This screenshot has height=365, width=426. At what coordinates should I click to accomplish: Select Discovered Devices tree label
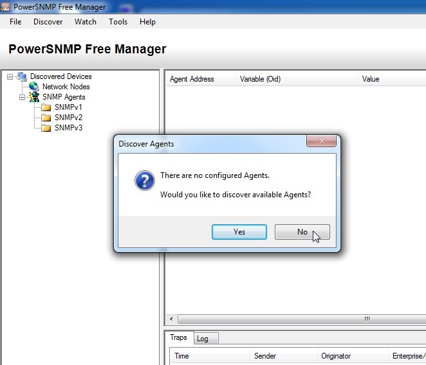[x=61, y=76]
